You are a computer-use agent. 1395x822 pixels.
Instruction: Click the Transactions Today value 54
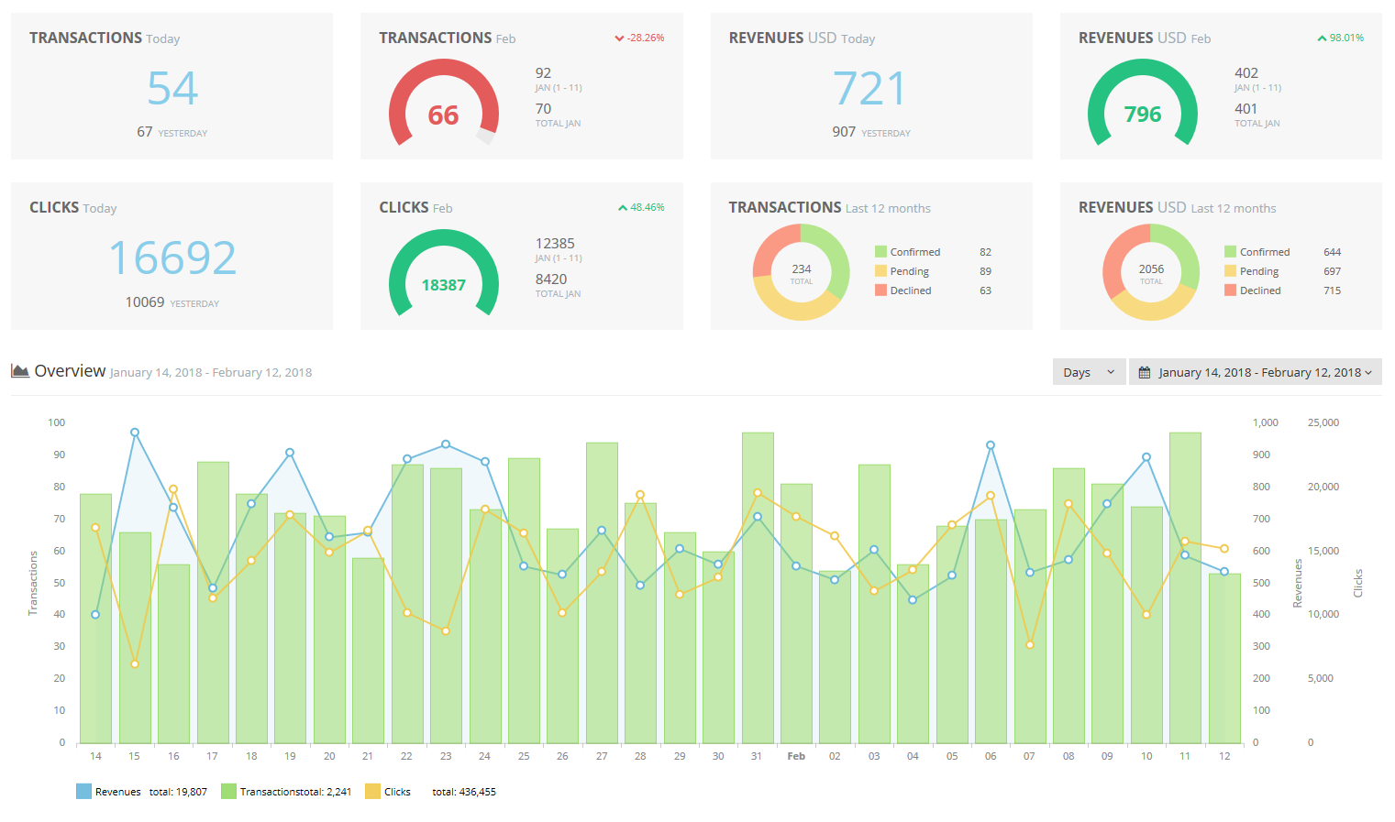(172, 89)
